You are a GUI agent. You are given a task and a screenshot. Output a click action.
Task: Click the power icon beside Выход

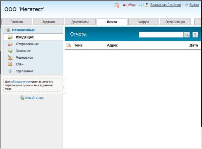pyautogui.click(x=186, y=5)
